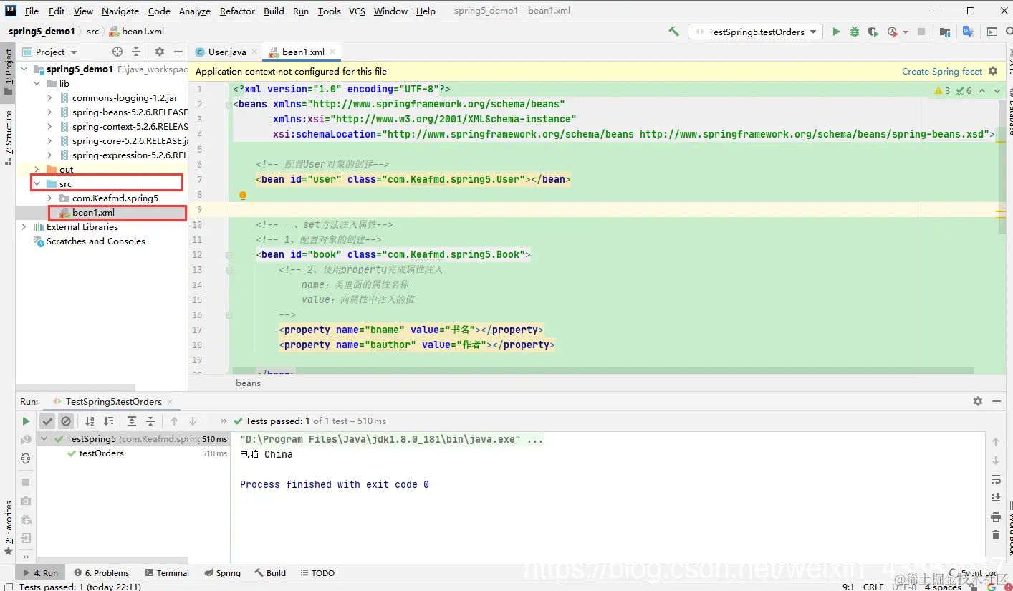This screenshot has height=591, width=1013.
Task: Open the Terminal tool window
Action: click(167, 573)
